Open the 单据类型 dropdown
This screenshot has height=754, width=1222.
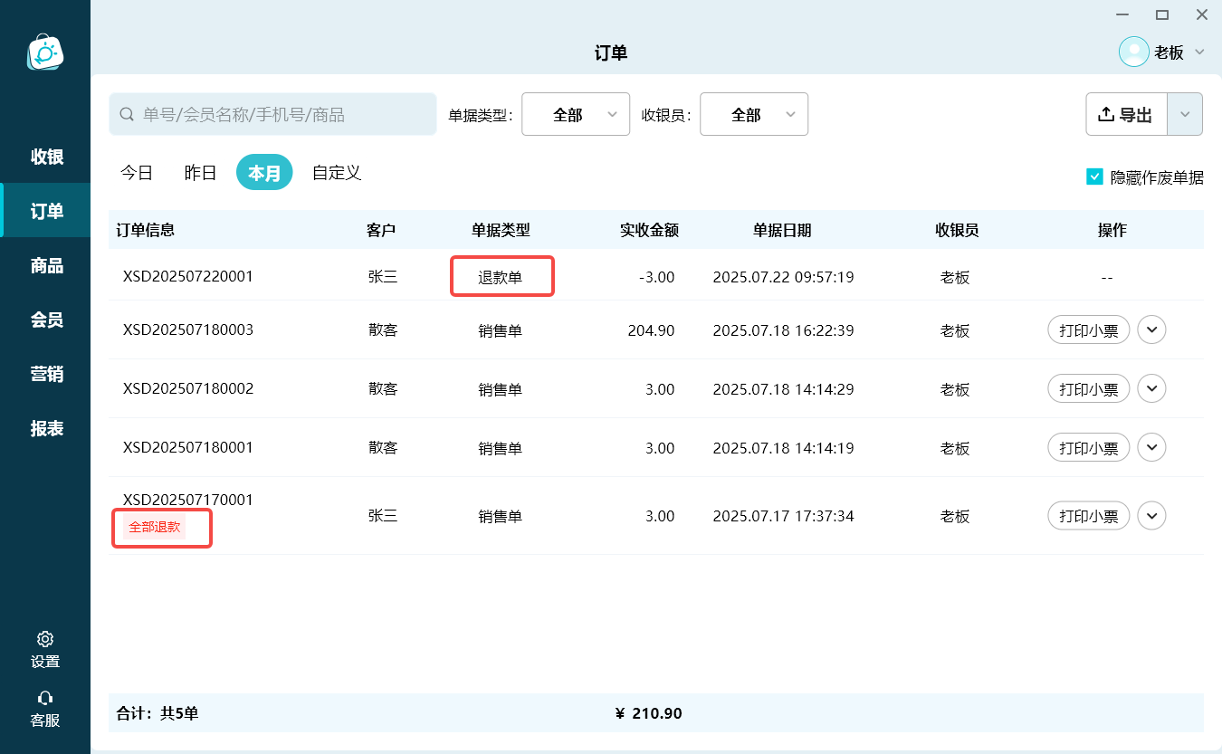coord(576,114)
